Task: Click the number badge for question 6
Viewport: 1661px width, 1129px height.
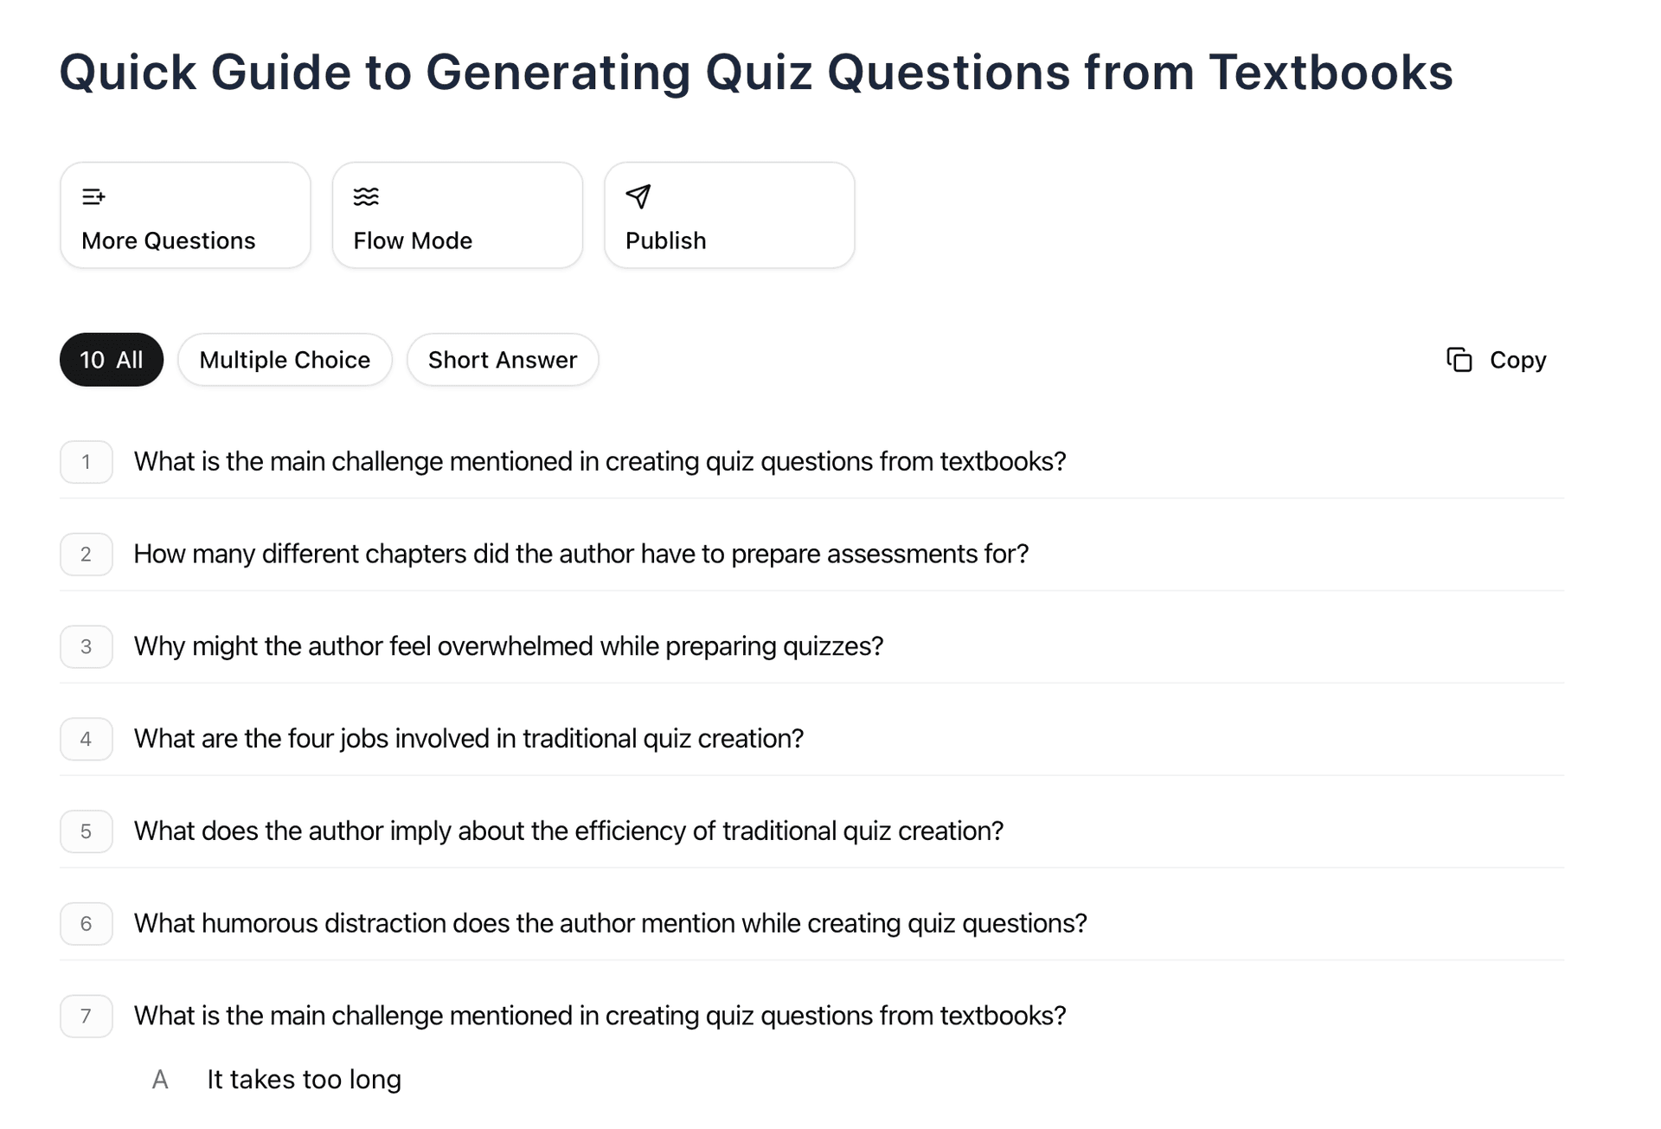Action: (86, 924)
